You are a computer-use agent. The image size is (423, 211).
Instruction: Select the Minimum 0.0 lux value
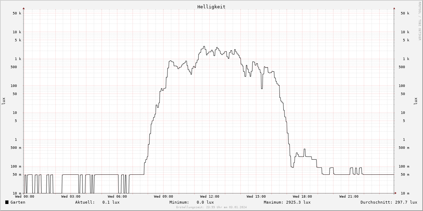click(x=205, y=202)
